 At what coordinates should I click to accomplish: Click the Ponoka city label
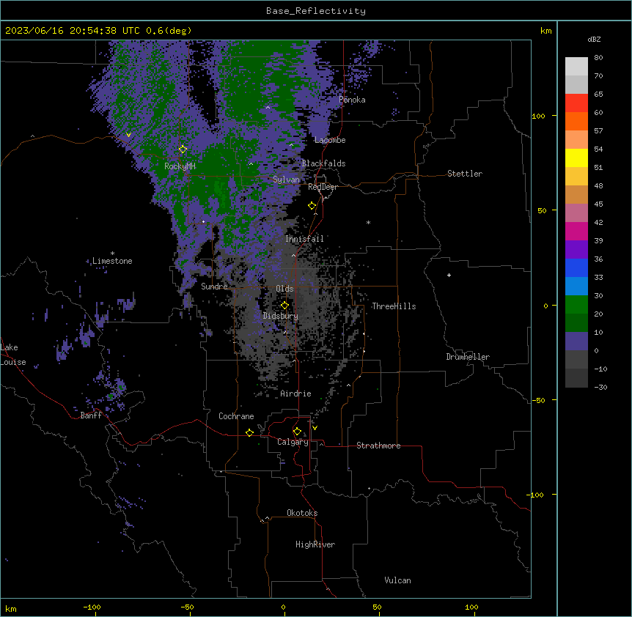(x=352, y=100)
